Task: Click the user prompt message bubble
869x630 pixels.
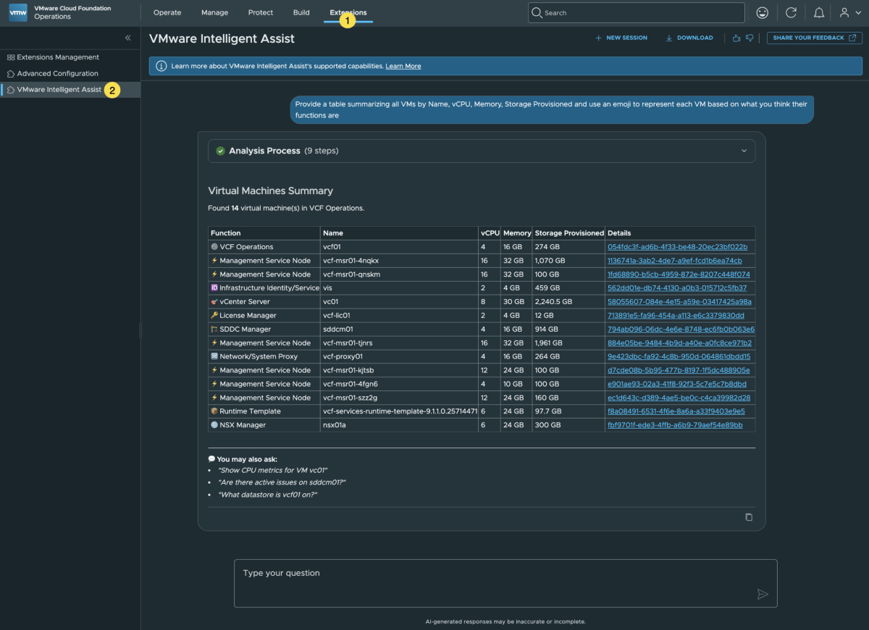Action: click(552, 110)
